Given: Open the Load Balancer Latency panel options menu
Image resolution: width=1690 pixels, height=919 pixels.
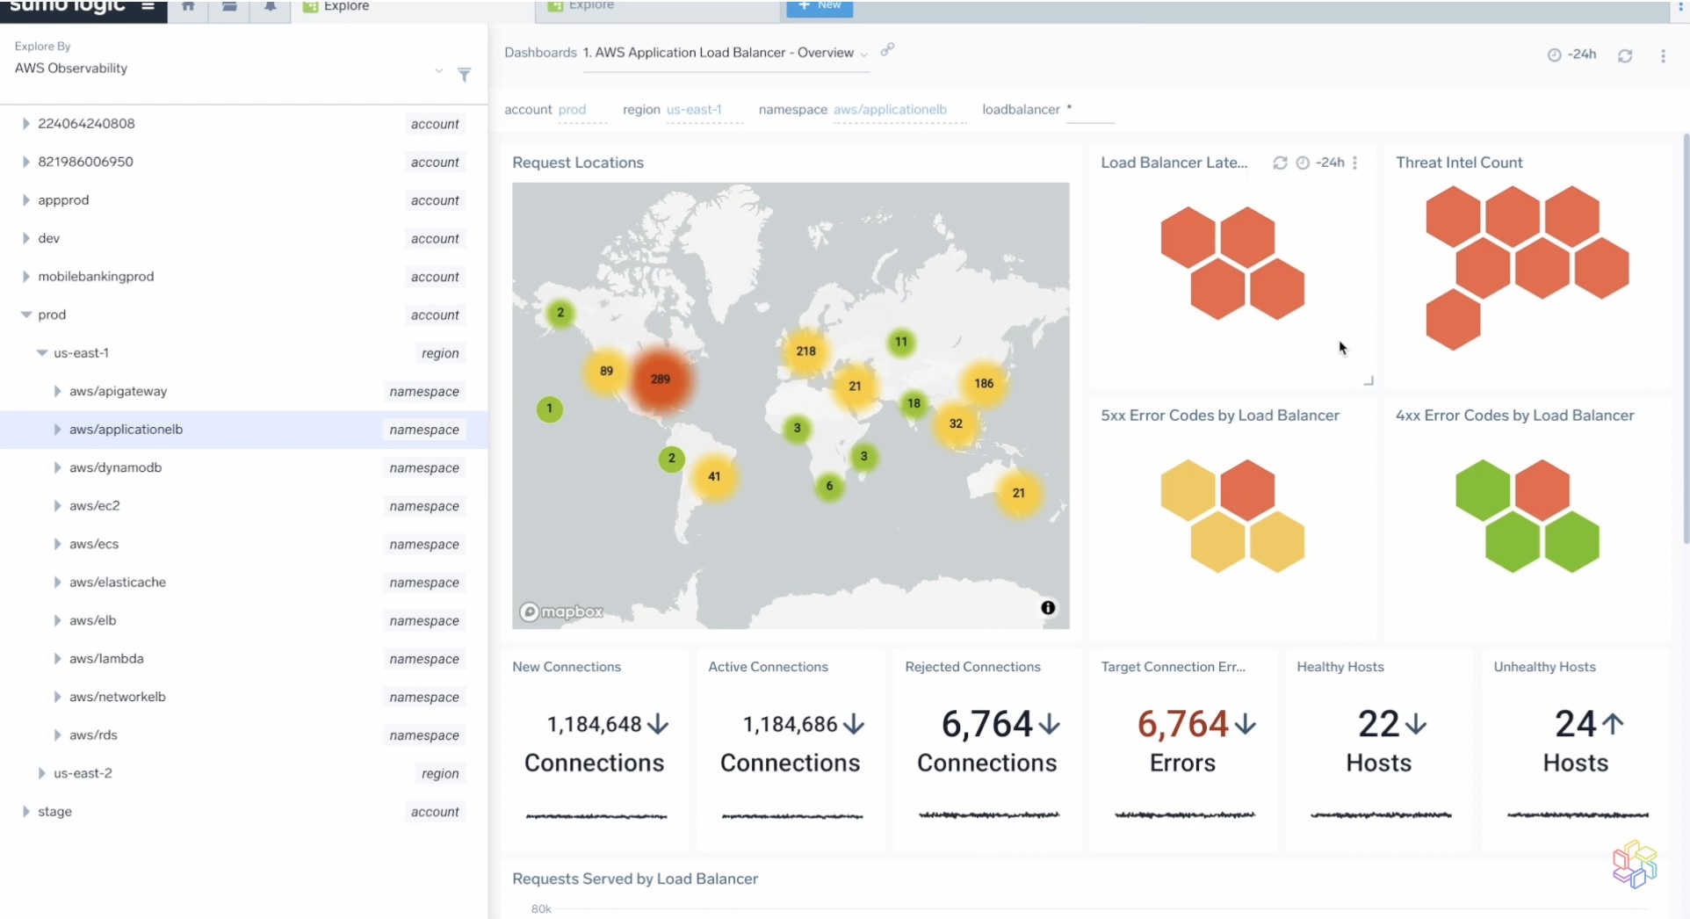Looking at the screenshot, I should click(1355, 163).
